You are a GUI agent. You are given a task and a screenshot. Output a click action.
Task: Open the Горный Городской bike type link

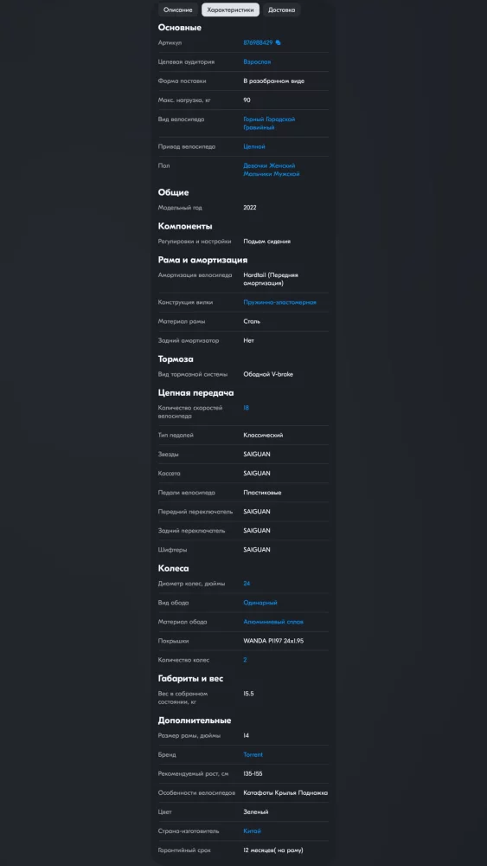(269, 120)
